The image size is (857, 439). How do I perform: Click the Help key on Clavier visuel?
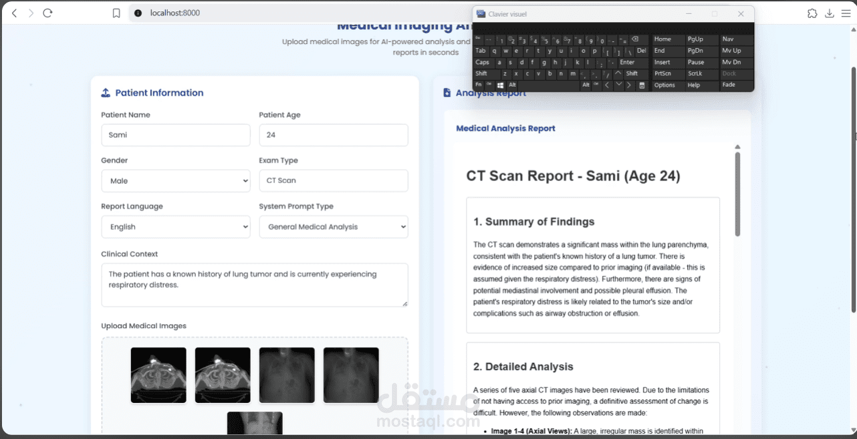[703, 86]
